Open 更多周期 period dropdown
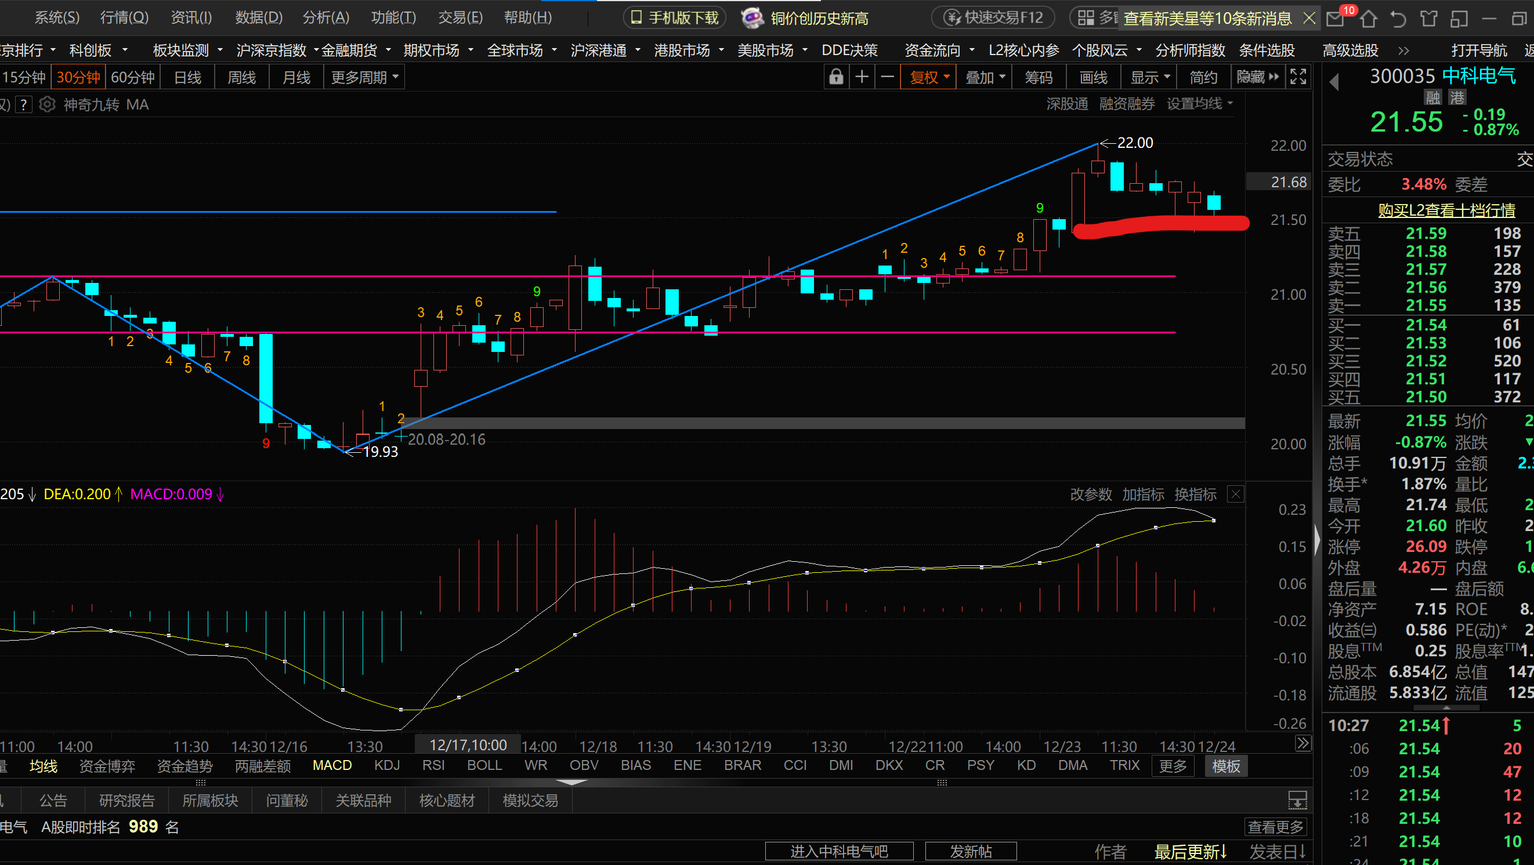 tap(364, 77)
